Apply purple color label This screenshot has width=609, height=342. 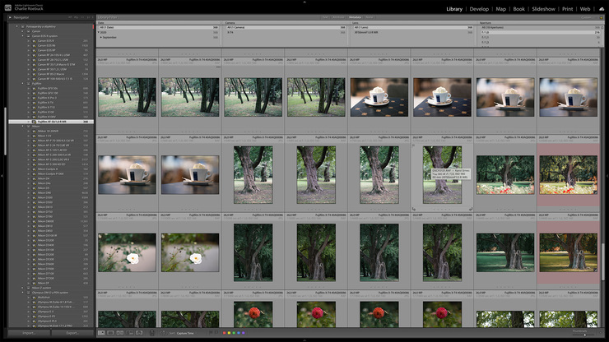point(243,333)
